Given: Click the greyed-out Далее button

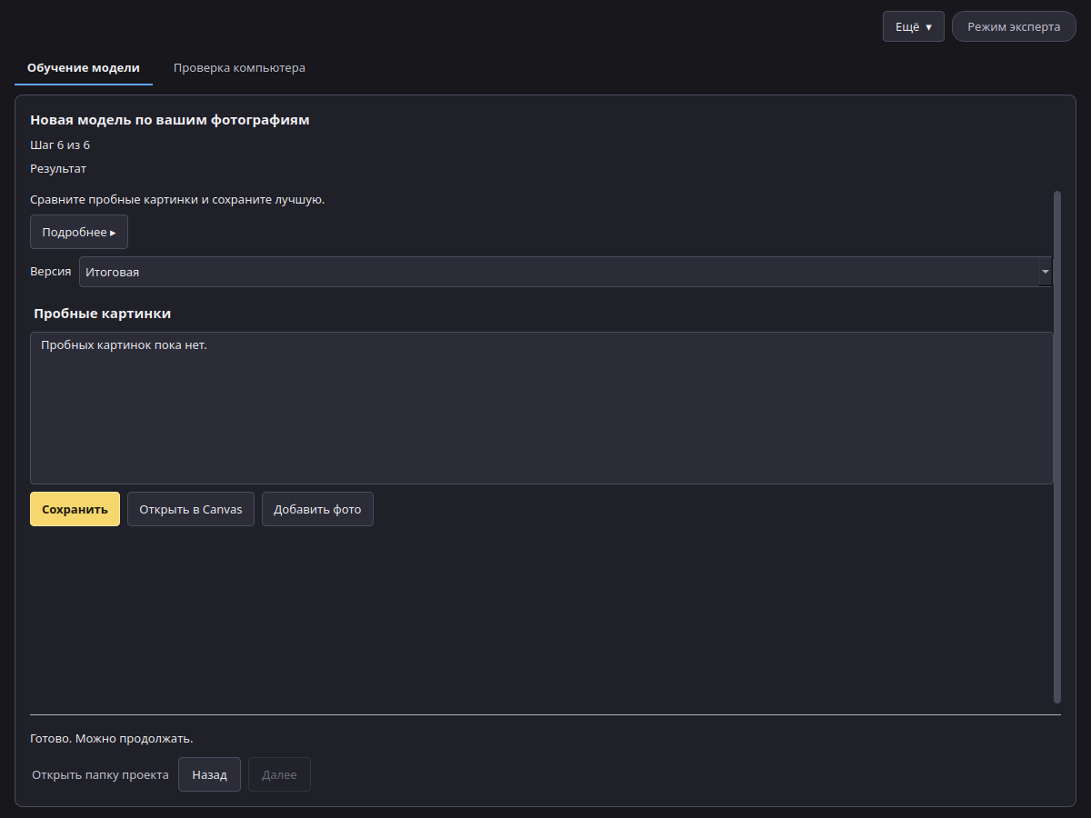Looking at the screenshot, I should pyautogui.click(x=279, y=774).
